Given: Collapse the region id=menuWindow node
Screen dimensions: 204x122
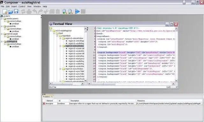Looking at the screenshot, I should coord(60,46).
